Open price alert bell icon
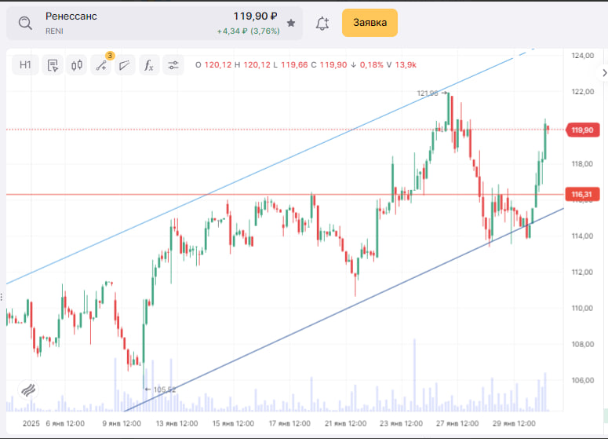 [x=322, y=24]
